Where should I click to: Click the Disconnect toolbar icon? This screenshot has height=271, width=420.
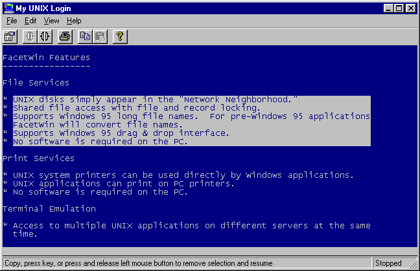[x=45, y=36]
